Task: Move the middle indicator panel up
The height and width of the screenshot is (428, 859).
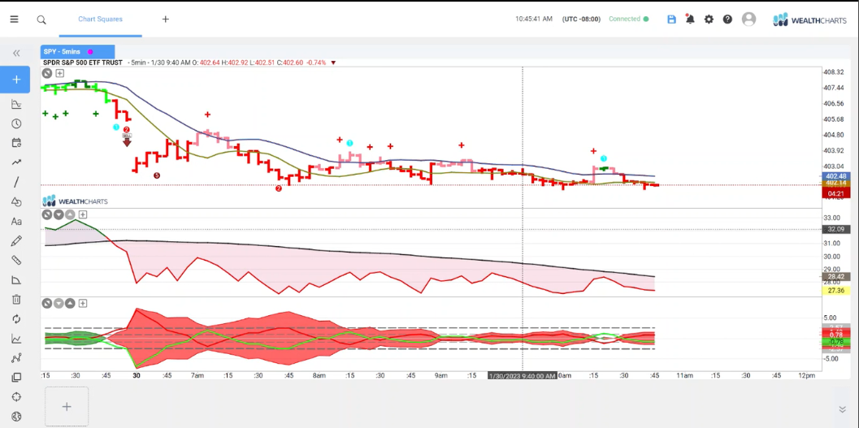Action: click(x=70, y=214)
